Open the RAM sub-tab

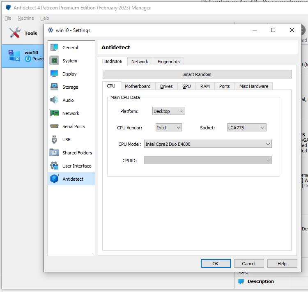[x=205, y=86]
